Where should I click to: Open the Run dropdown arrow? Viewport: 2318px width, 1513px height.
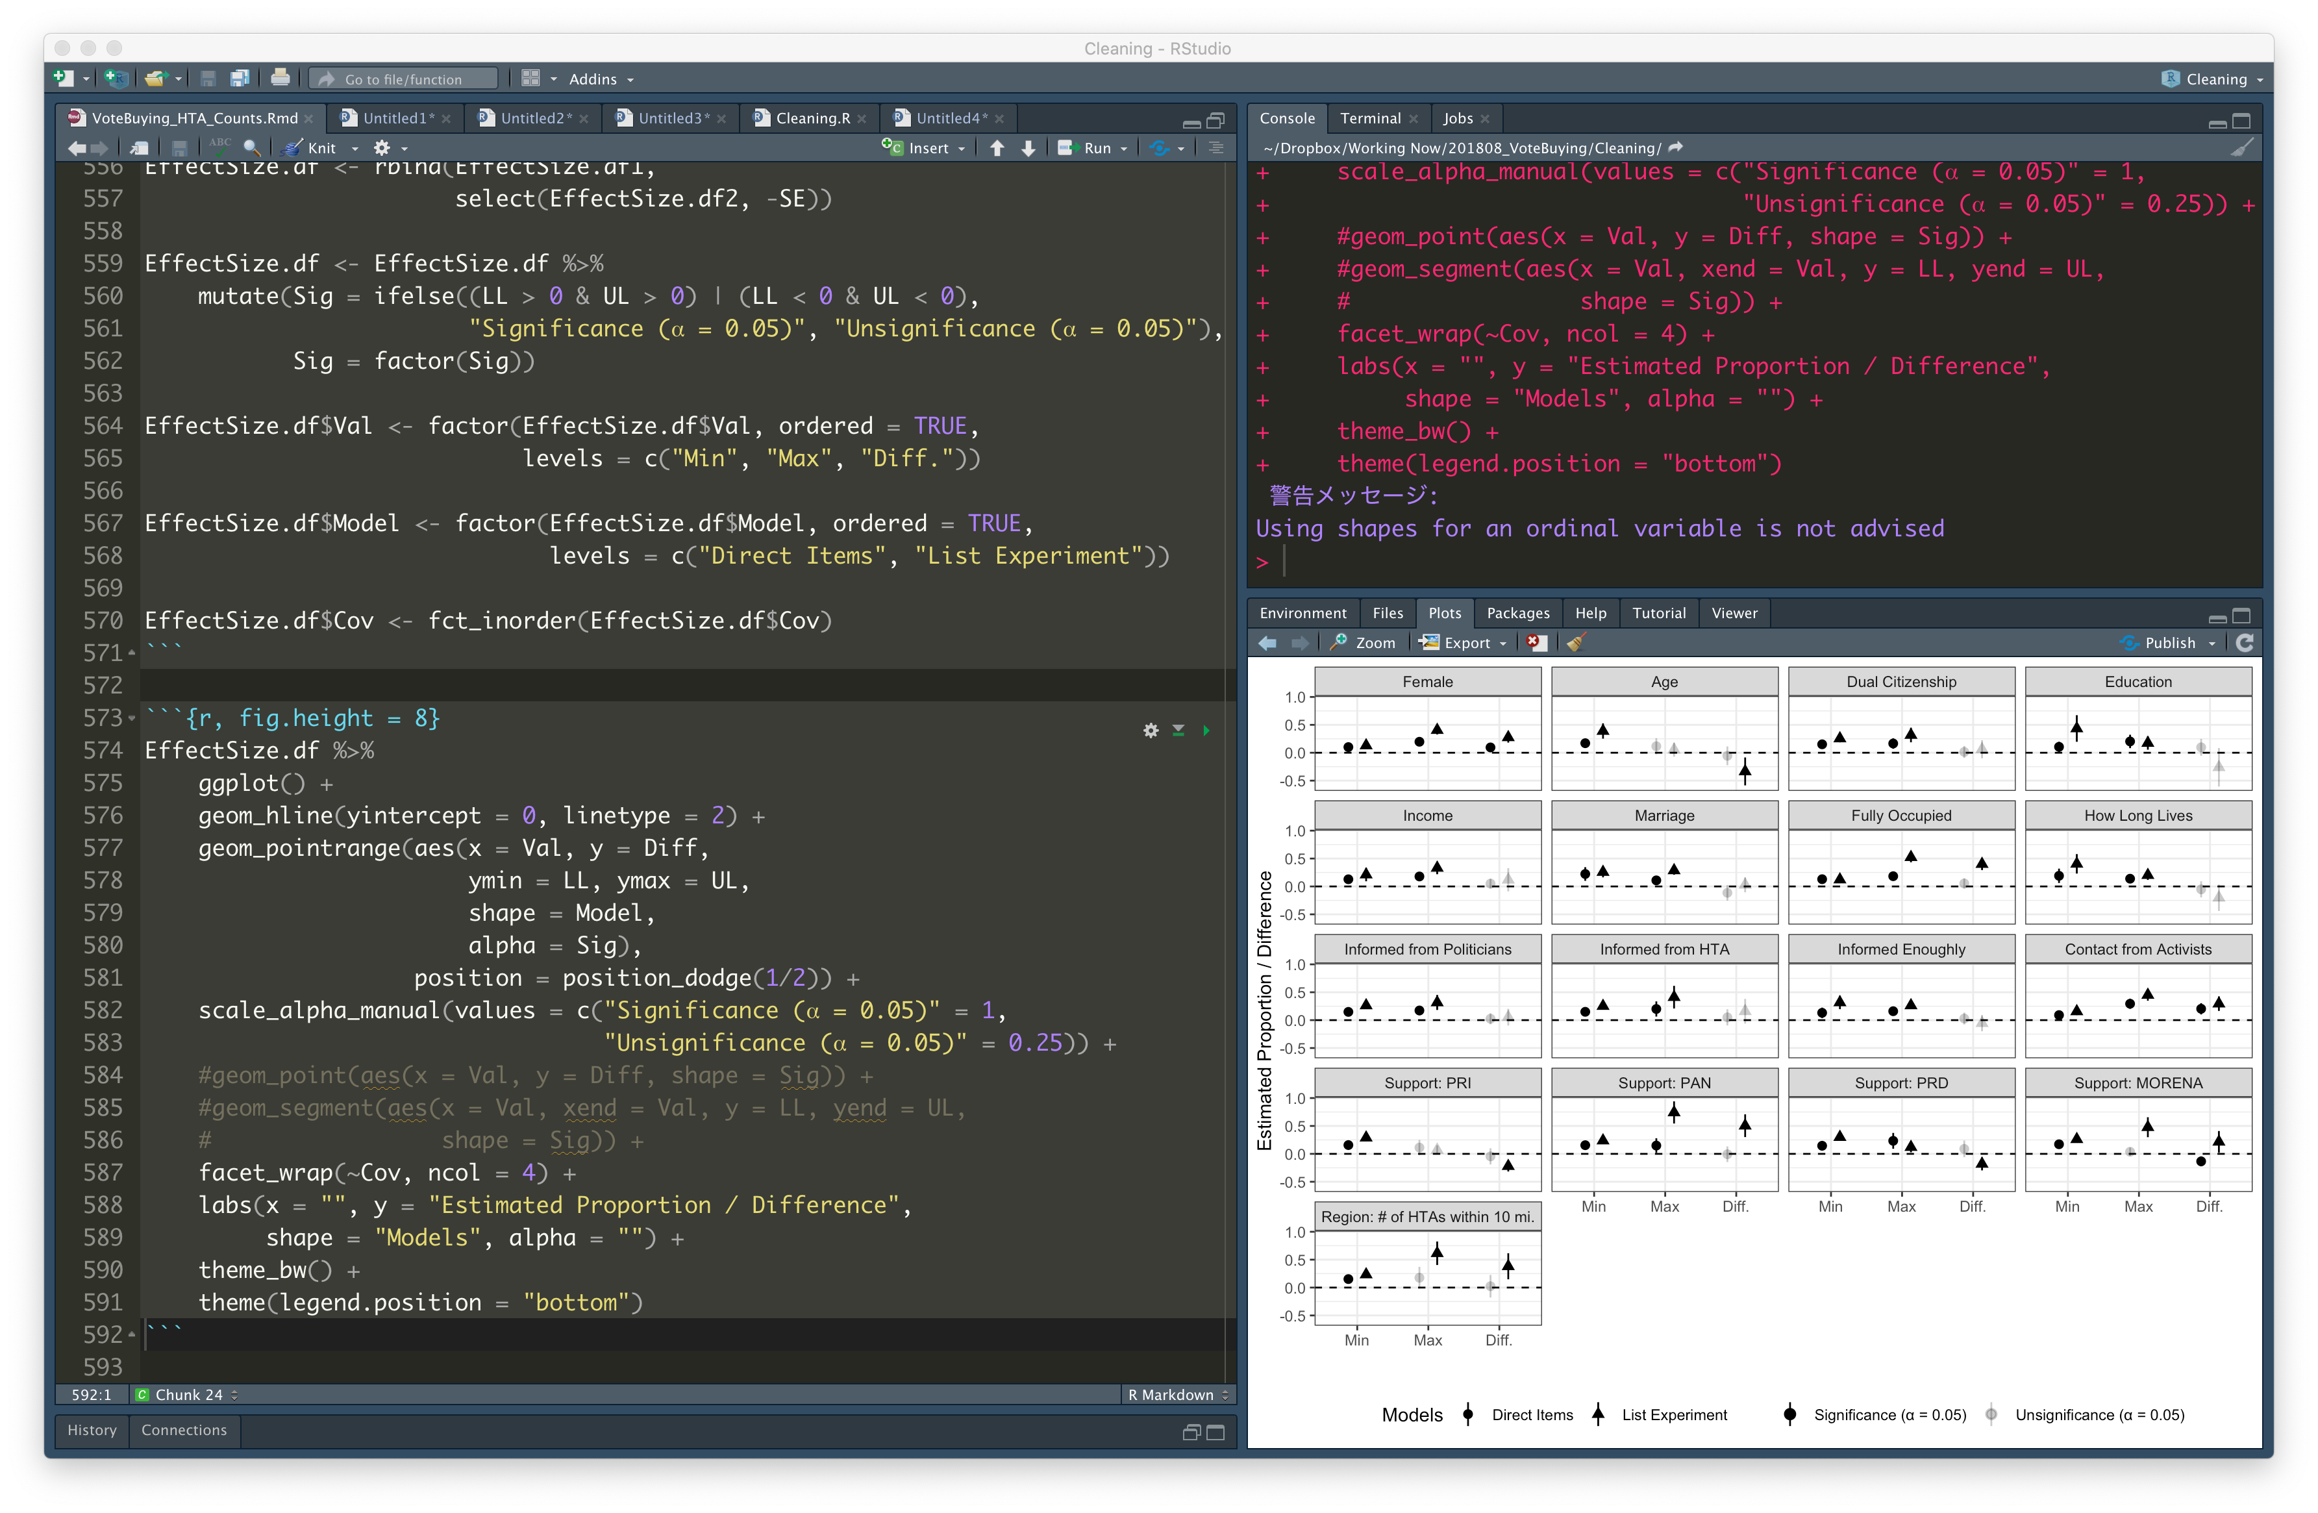(x=1124, y=148)
